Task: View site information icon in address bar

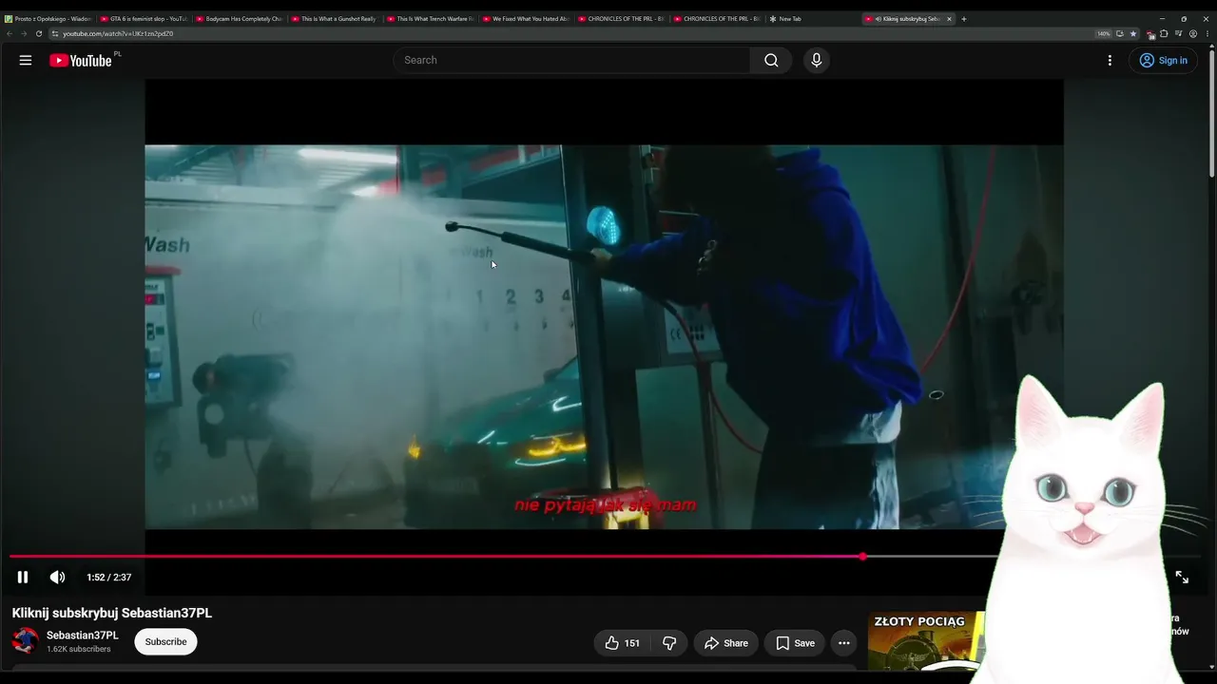Action: pyautogui.click(x=55, y=33)
